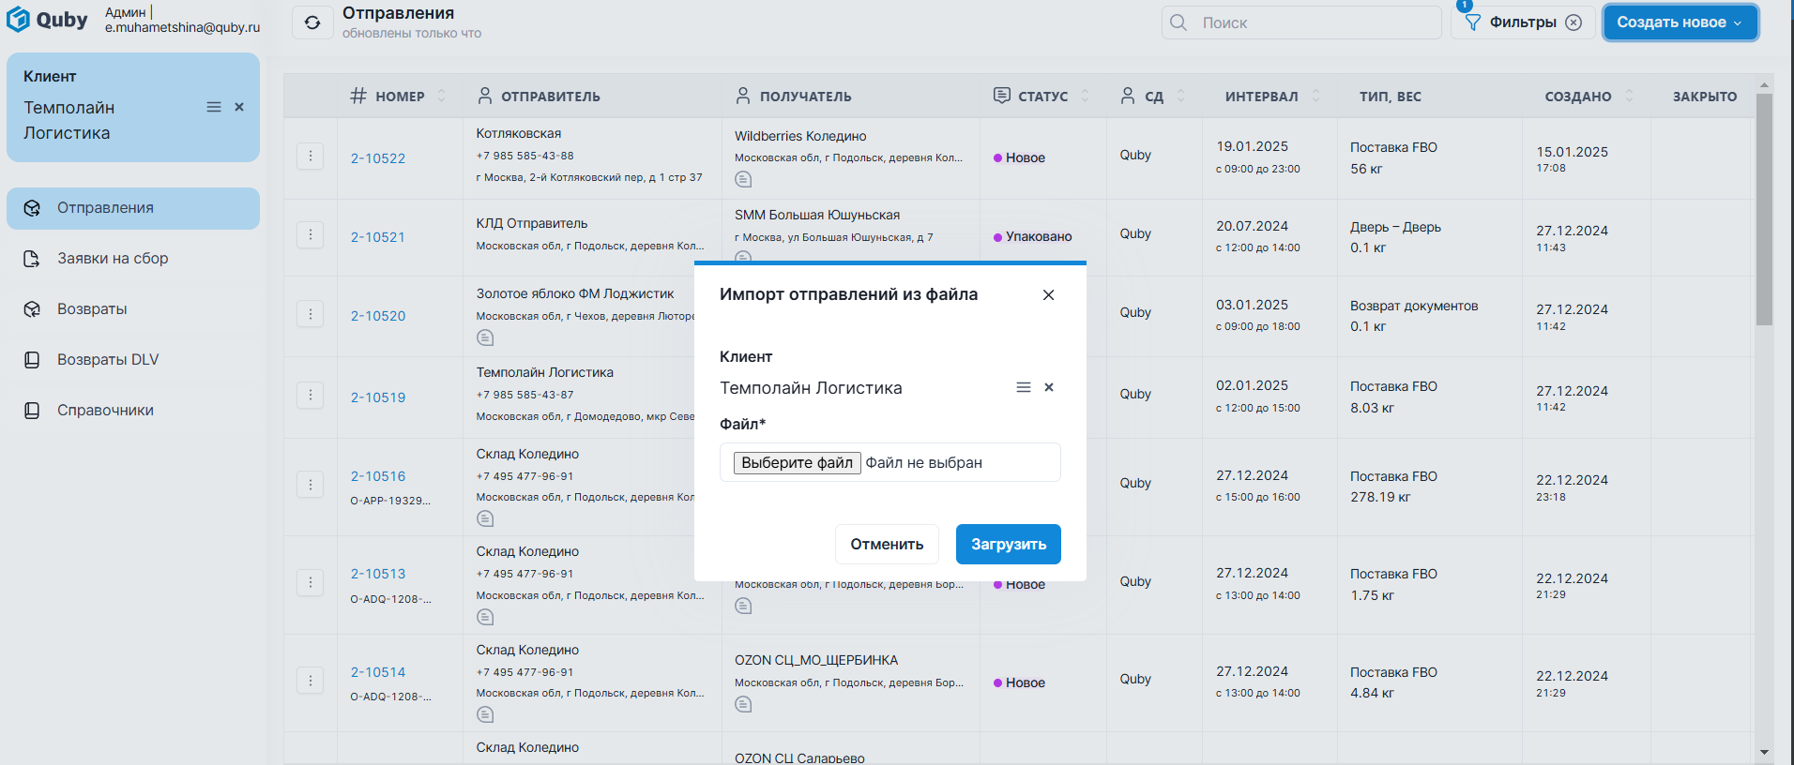Screen dimensions: 1794x765
Task: Open the Создать новое dropdown
Action: pos(1680,22)
